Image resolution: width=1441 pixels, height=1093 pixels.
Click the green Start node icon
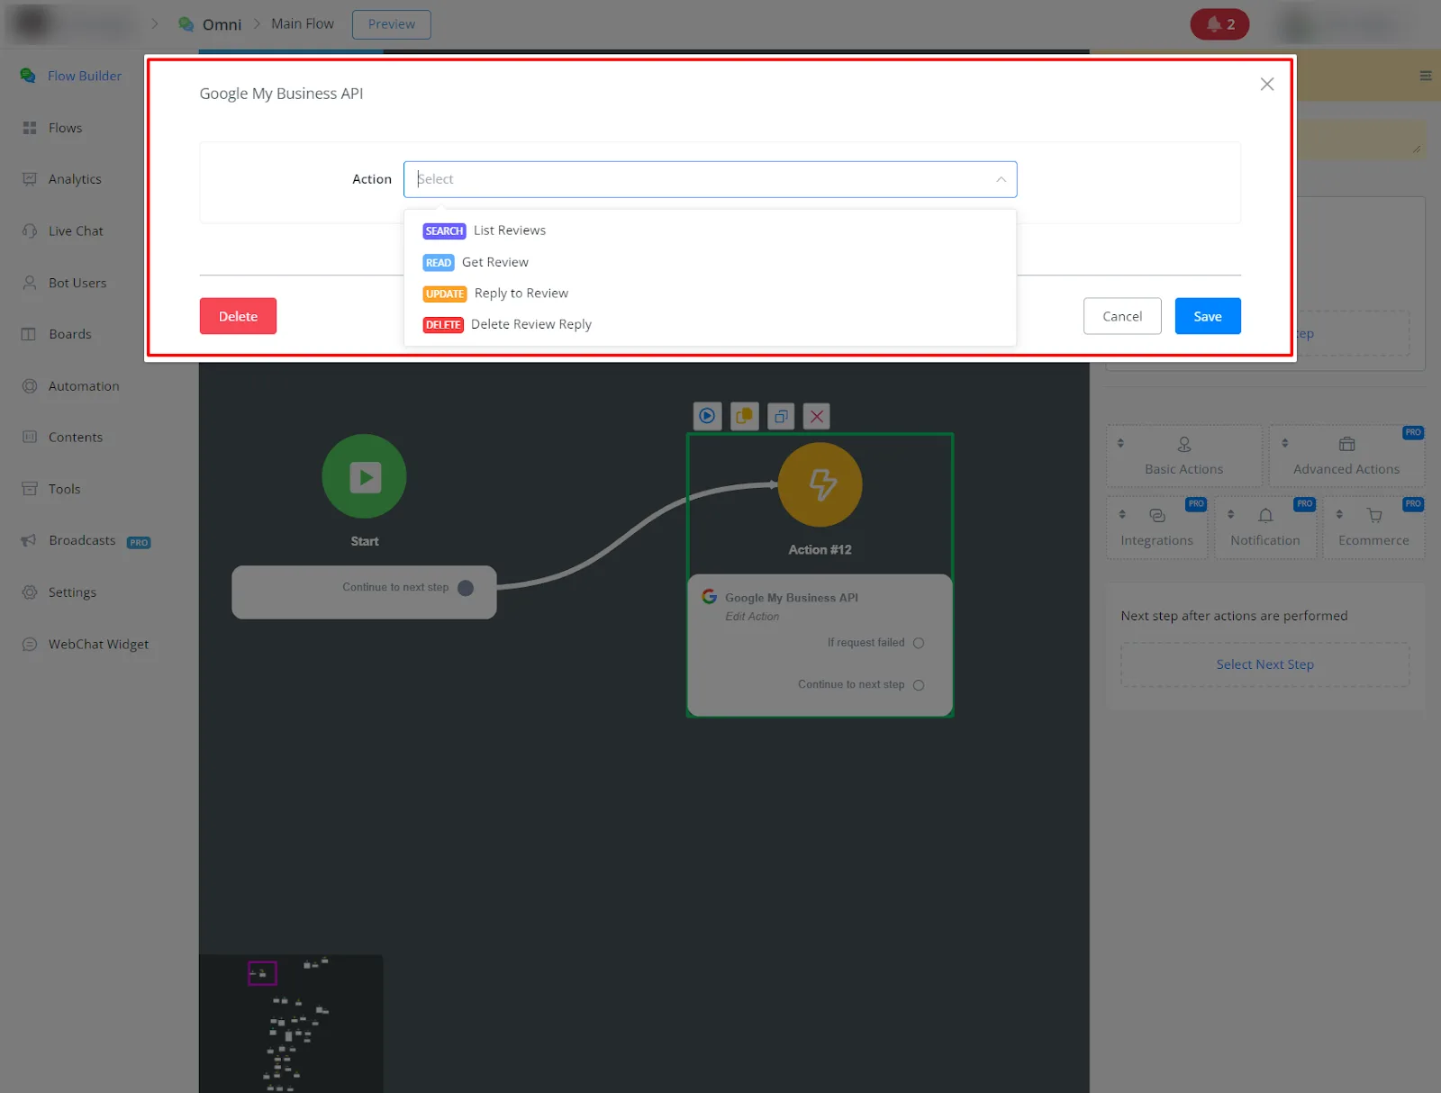point(365,476)
